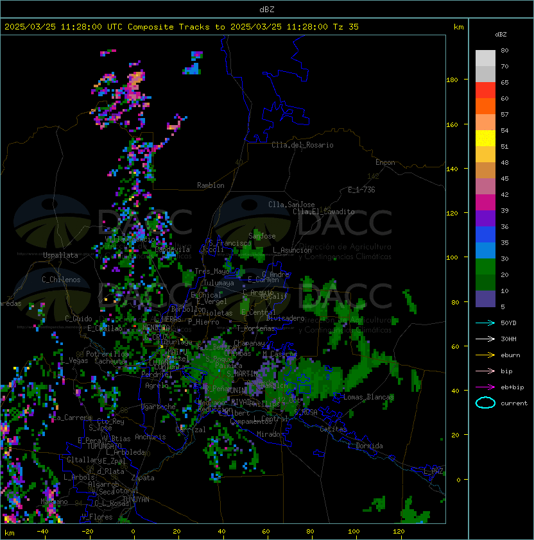
Task: Click the Clla.SanJose map label
Action: click(x=291, y=205)
